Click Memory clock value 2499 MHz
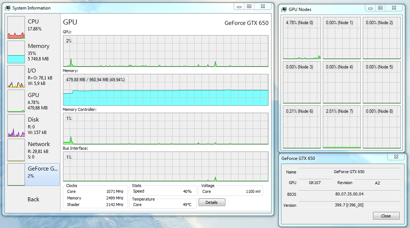The height and width of the screenshot is (228, 410). pos(115,198)
